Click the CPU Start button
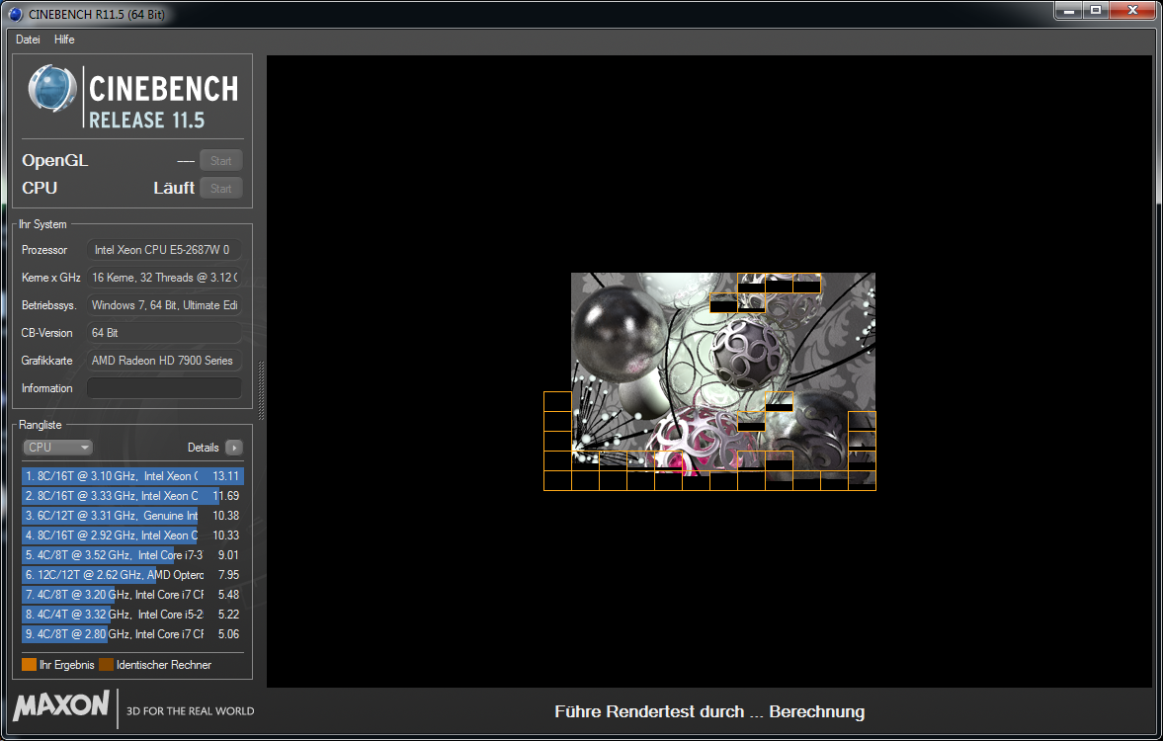This screenshot has width=1163, height=741. (221, 189)
